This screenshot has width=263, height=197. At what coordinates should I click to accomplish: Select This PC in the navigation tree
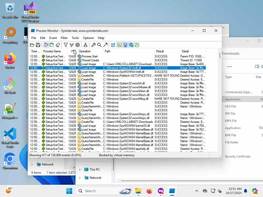(95, 170)
